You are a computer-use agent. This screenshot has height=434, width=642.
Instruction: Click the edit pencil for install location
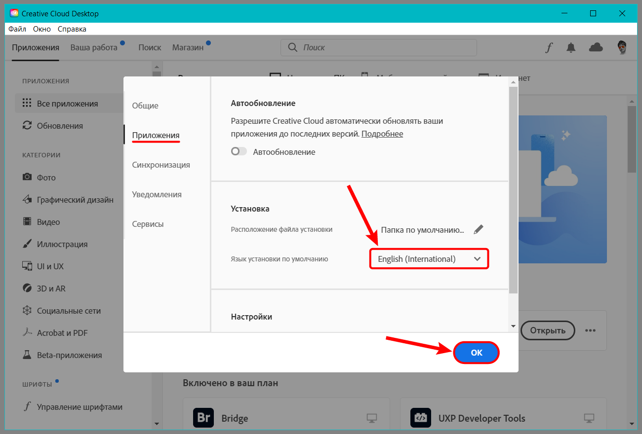pos(478,229)
